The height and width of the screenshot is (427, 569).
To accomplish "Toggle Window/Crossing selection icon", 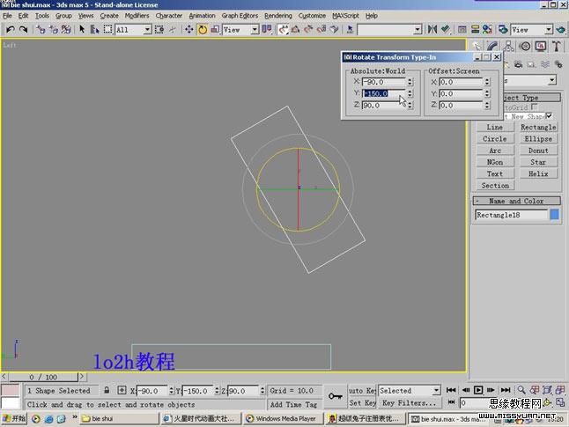I will point(159,29).
